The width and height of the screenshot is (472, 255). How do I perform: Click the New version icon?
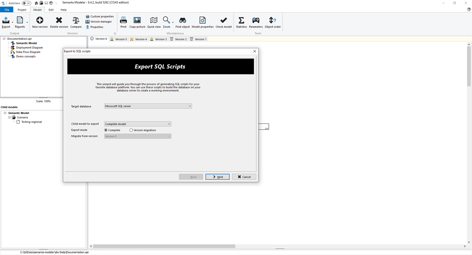click(x=39, y=22)
